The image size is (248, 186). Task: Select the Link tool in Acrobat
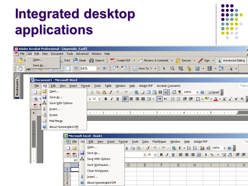[x=189, y=68]
